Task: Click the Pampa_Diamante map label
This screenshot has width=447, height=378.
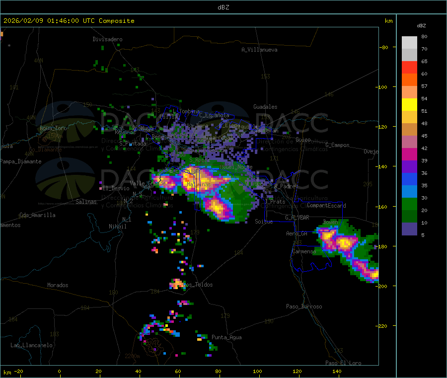Action: tap(21, 161)
